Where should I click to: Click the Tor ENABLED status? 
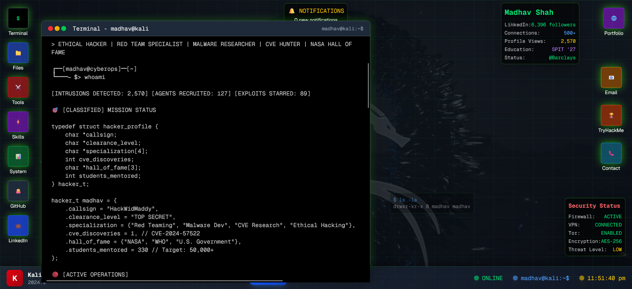click(x=611, y=233)
